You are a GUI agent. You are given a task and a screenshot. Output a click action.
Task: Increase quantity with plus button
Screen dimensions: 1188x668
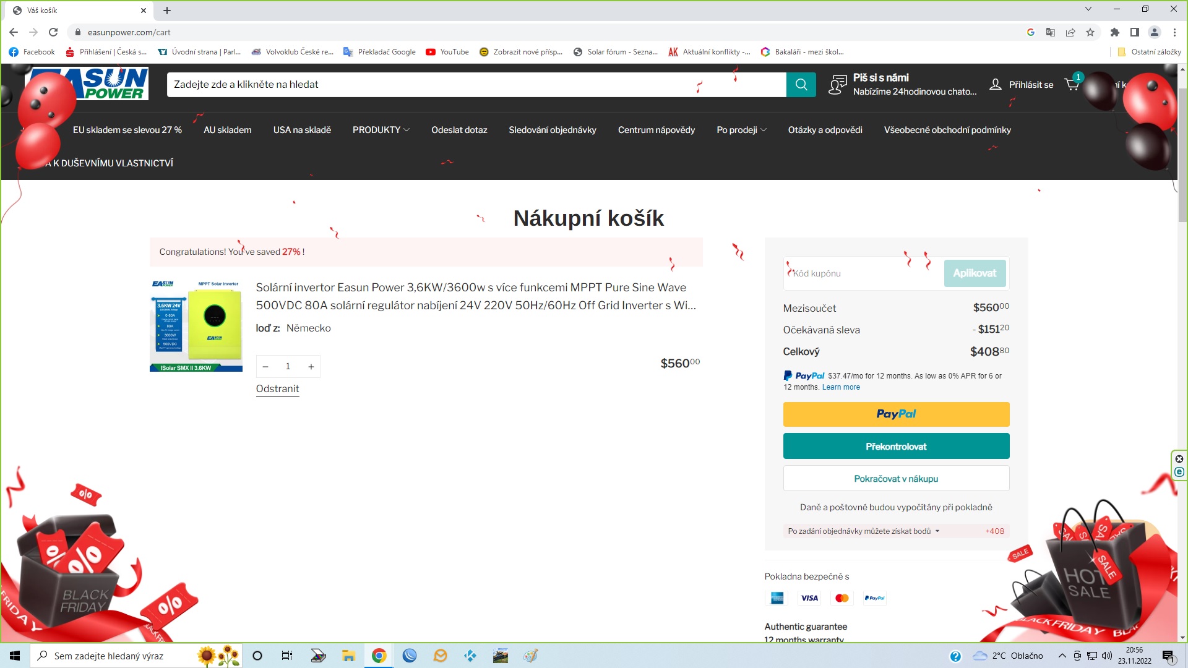click(x=311, y=367)
